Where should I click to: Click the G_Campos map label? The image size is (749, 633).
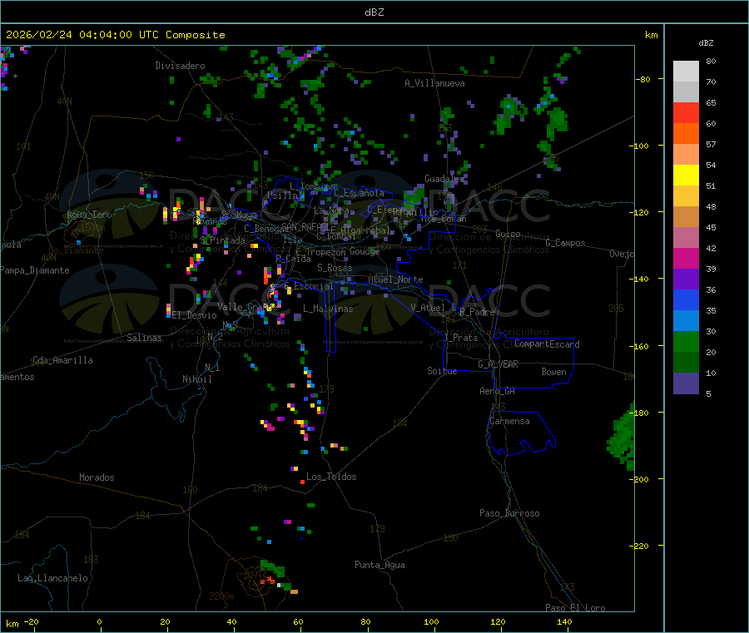coord(565,243)
